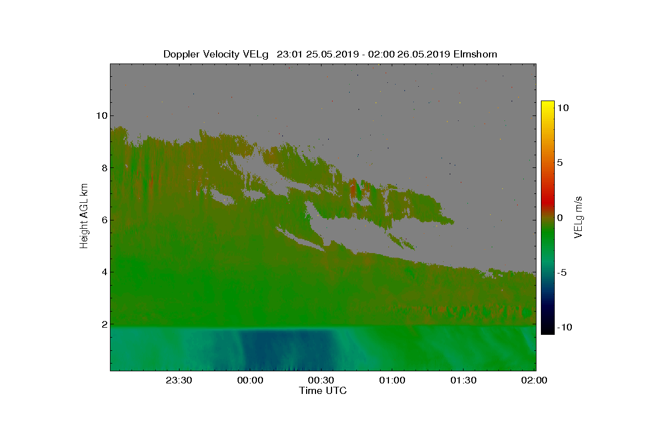Click the date range "23:01 25.05.2019" in title
Screen dimensions: 663x442
pyautogui.click(x=317, y=54)
